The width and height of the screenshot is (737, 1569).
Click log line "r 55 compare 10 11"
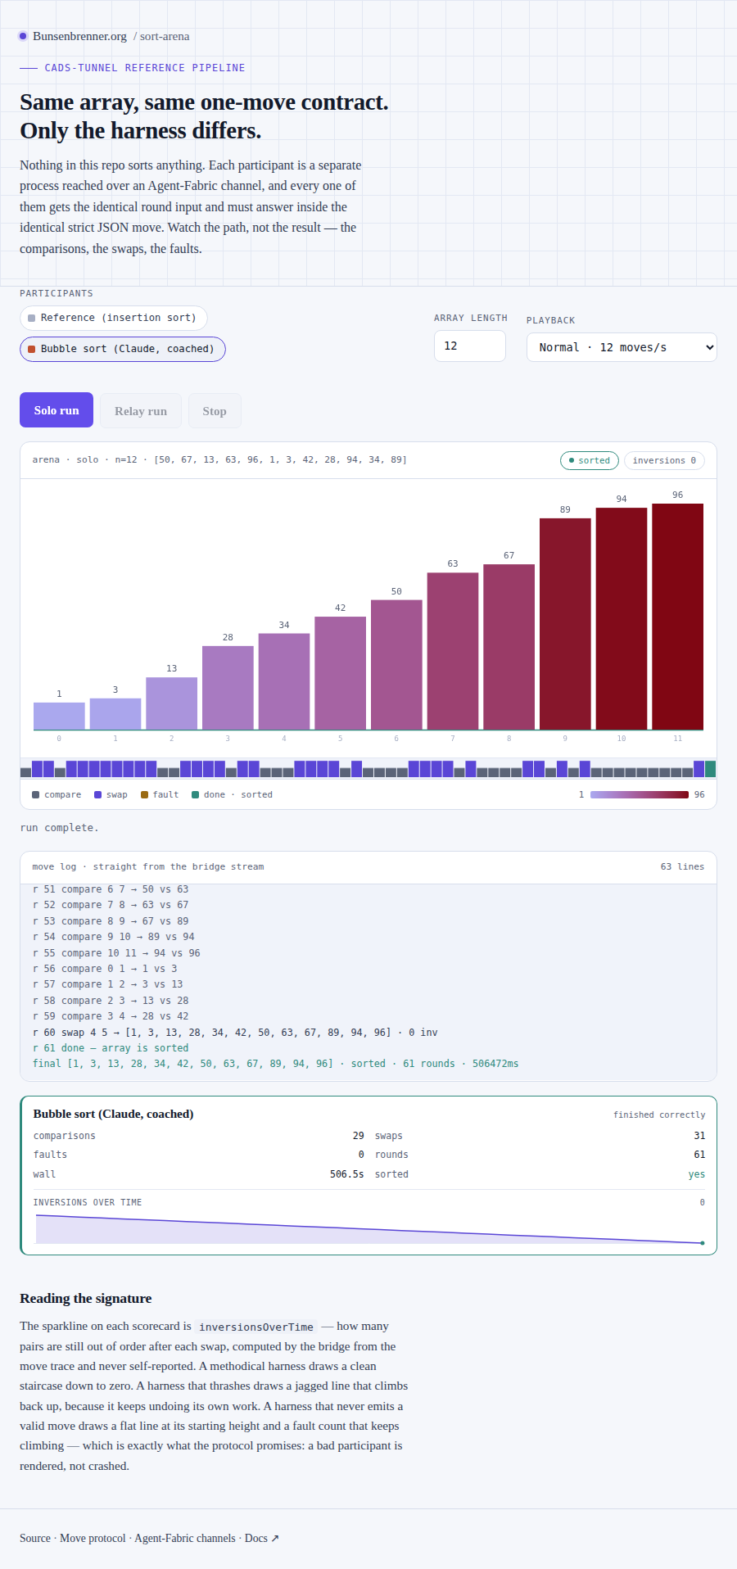[116, 953]
